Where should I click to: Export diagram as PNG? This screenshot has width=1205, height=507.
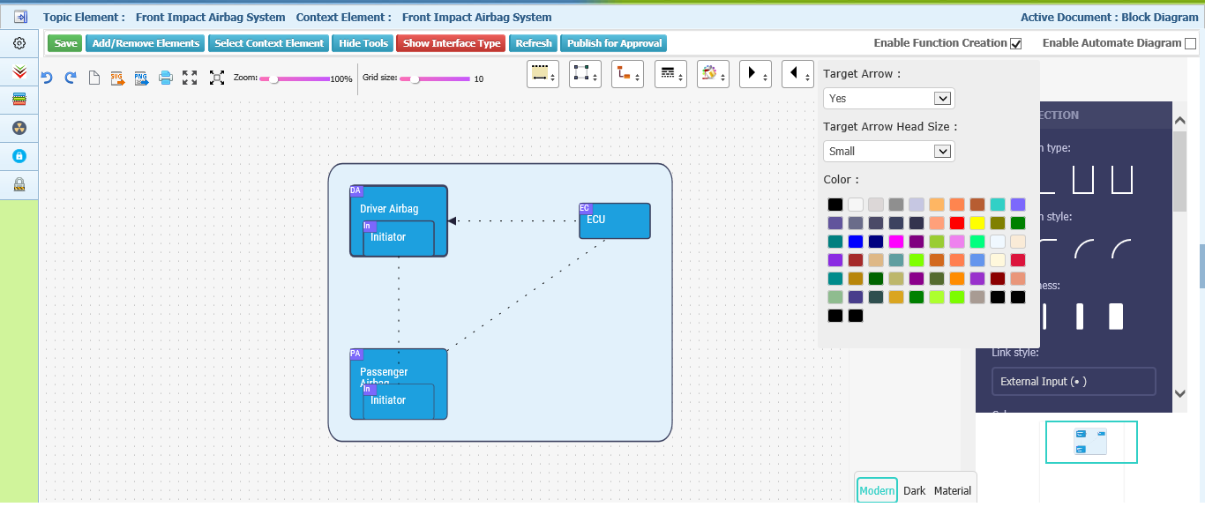pyautogui.click(x=141, y=78)
